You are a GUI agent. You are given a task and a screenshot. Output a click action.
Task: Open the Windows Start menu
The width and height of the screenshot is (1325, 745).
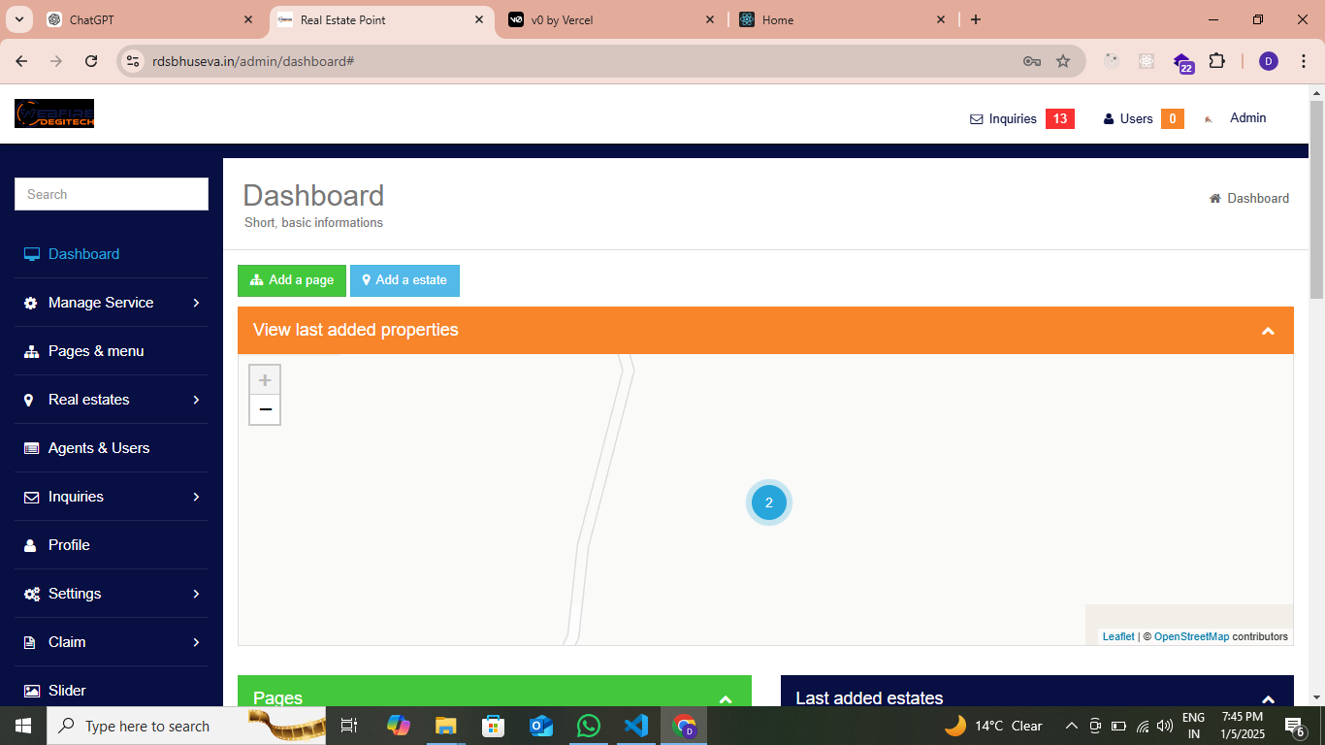[x=22, y=726]
